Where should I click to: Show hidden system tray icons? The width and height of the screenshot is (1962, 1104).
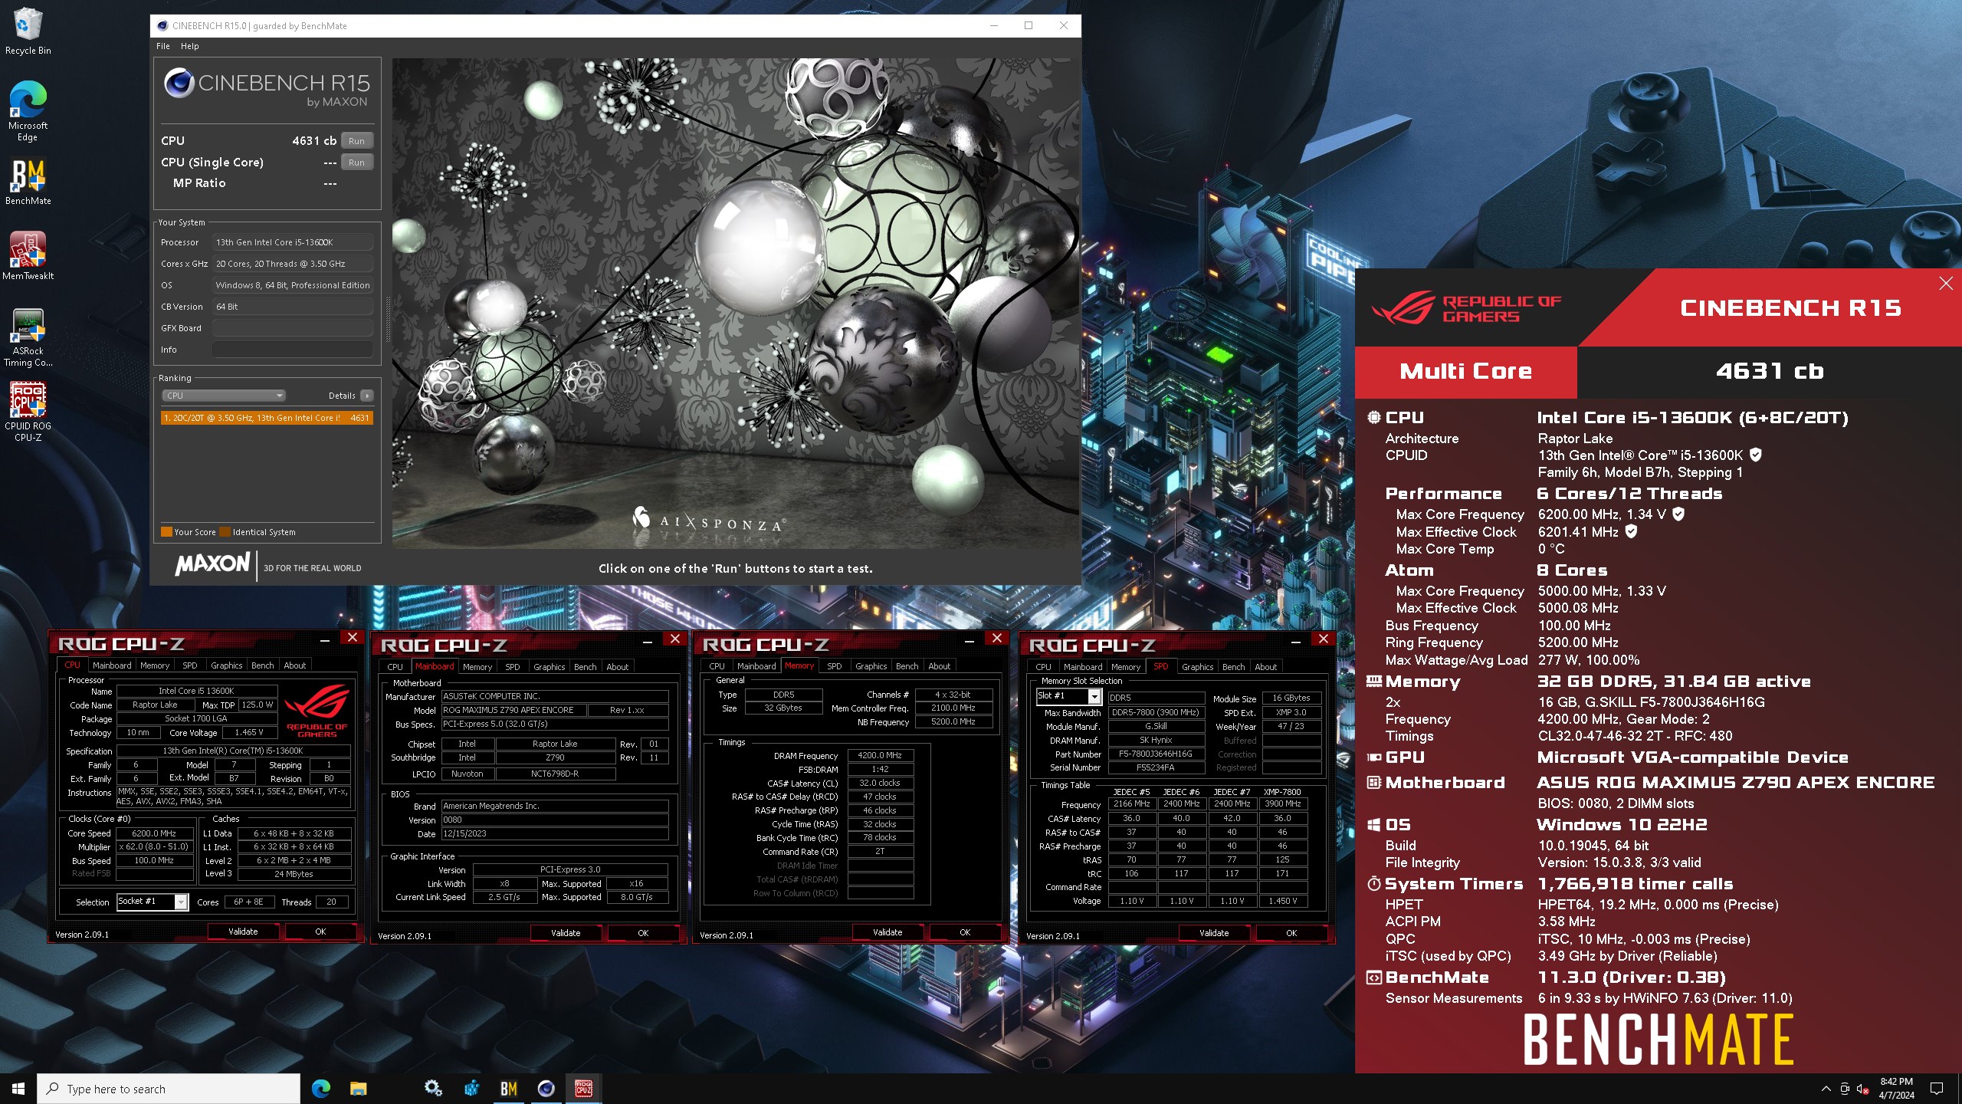pos(1826,1089)
